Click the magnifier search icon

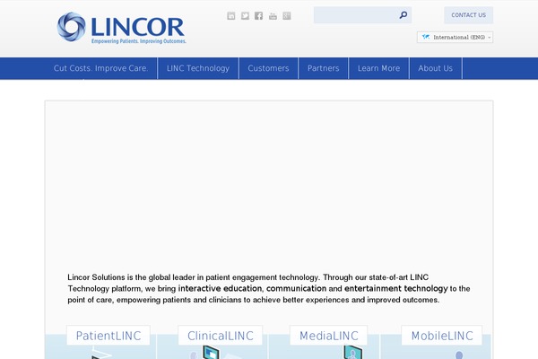tap(403, 14)
